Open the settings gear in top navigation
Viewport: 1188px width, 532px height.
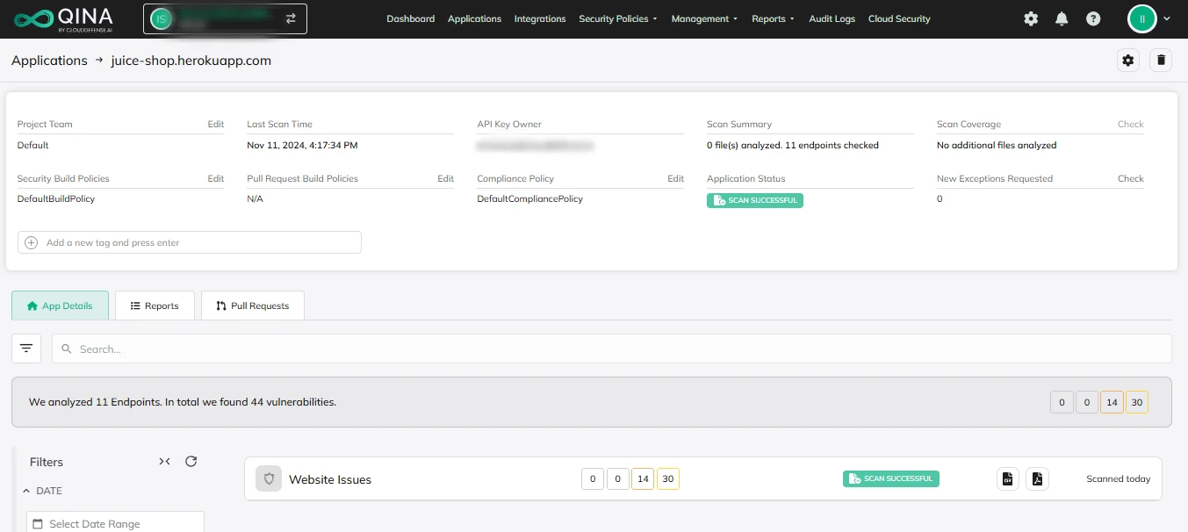tap(1031, 18)
